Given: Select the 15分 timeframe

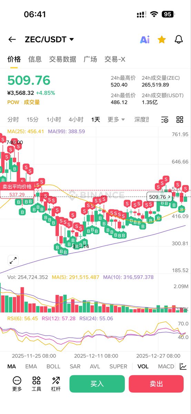Looking at the screenshot, I should 32,120.
